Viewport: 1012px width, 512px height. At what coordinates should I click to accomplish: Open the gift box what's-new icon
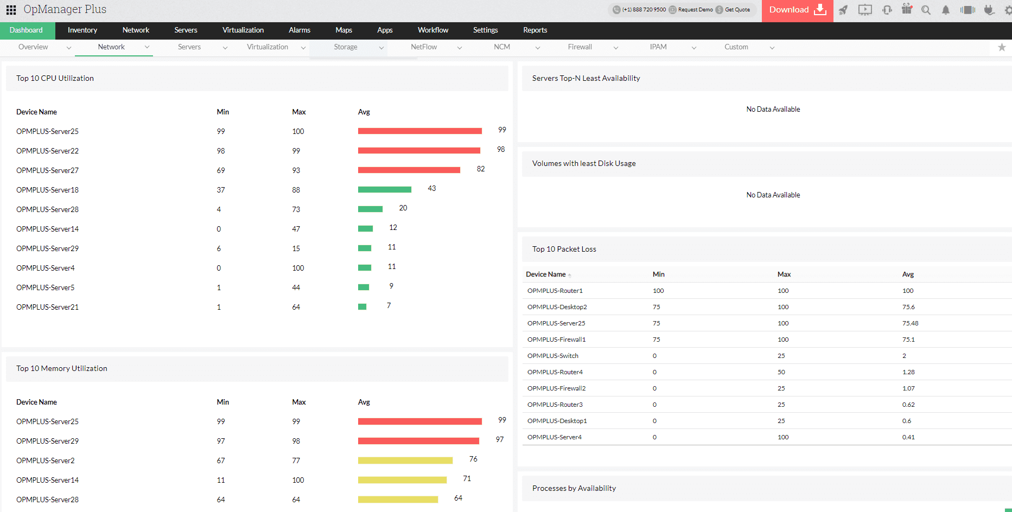tap(907, 9)
